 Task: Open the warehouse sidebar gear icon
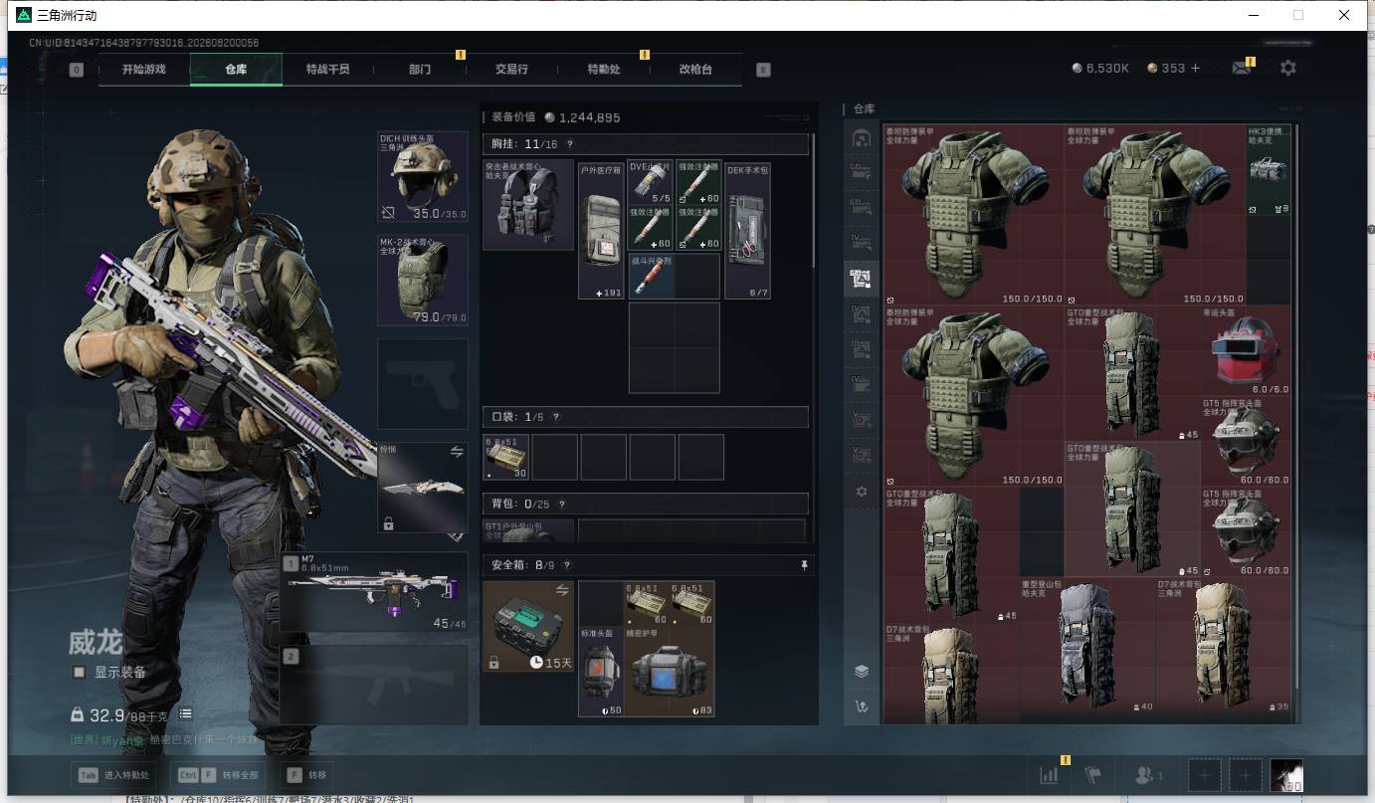[x=862, y=492]
